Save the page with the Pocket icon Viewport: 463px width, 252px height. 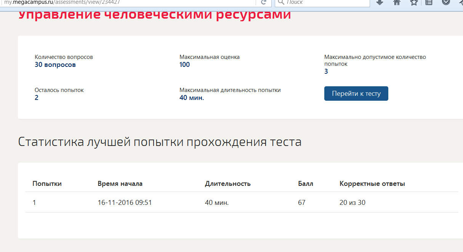(446, 2)
